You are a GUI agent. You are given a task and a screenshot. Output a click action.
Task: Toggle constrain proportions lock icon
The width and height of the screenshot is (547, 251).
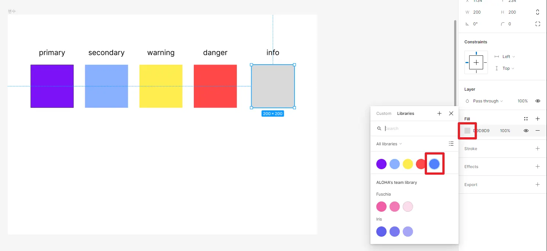(537, 12)
